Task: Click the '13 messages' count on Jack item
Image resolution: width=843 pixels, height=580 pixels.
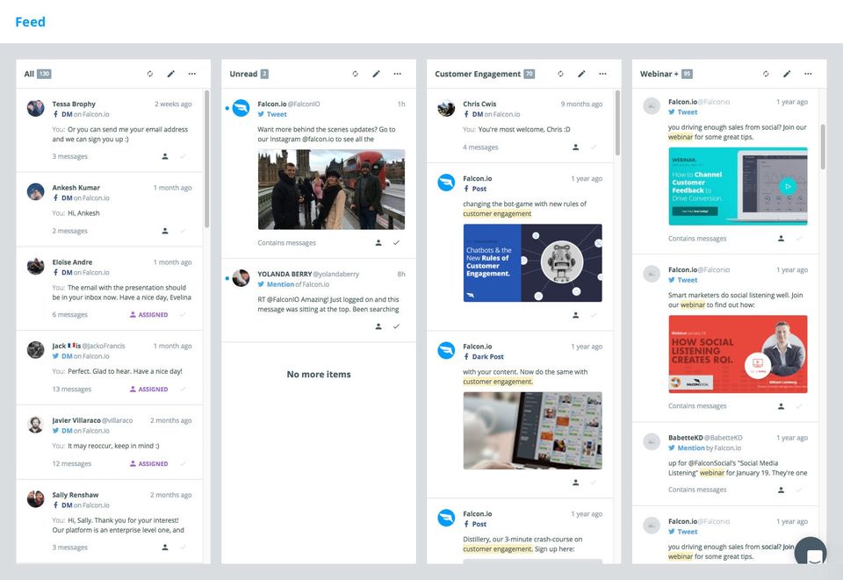Action: [x=71, y=390]
